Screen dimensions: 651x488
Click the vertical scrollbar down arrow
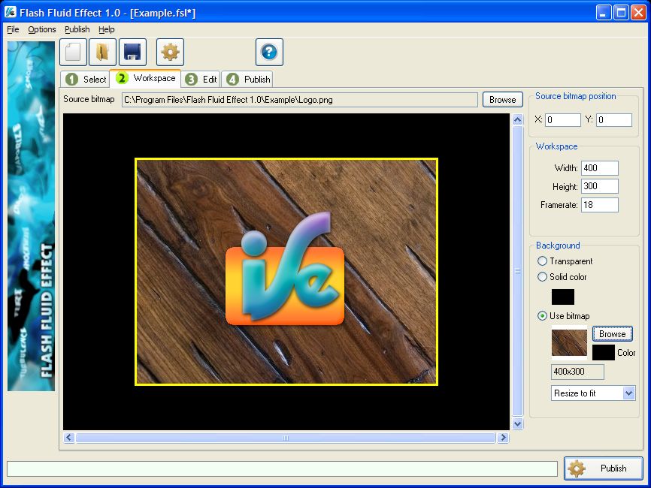tap(517, 423)
